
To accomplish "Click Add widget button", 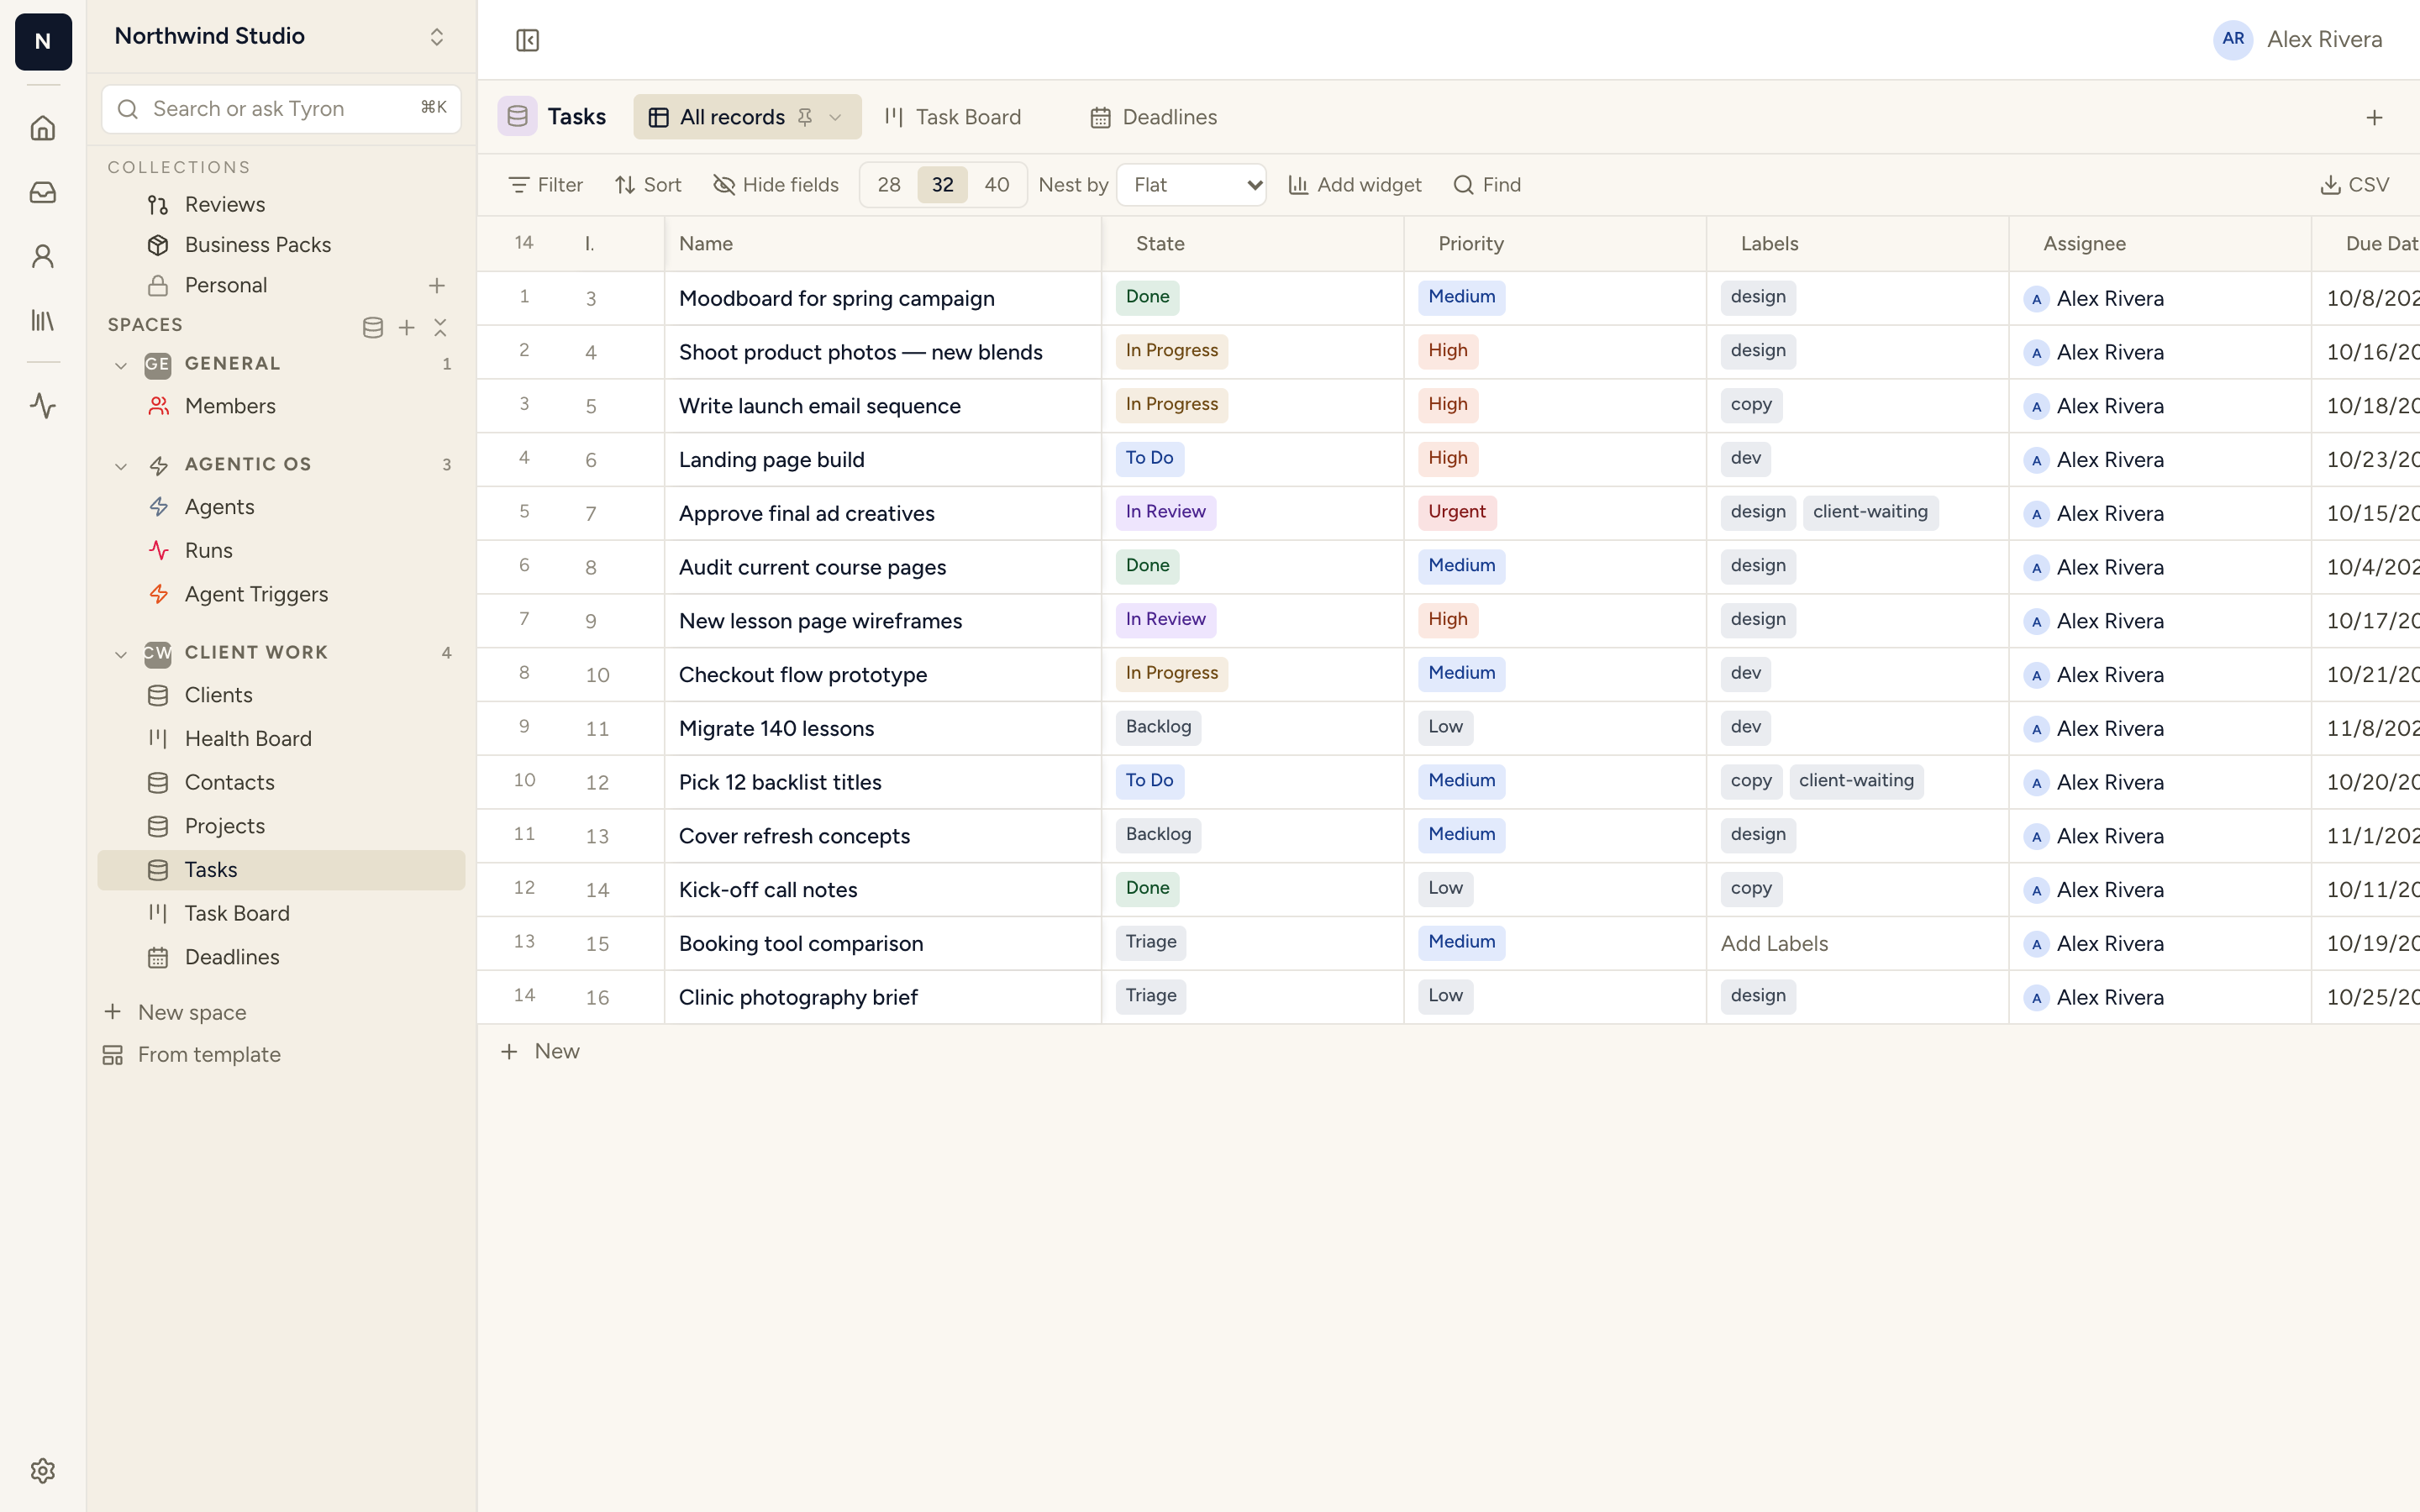I will pyautogui.click(x=1355, y=185).
